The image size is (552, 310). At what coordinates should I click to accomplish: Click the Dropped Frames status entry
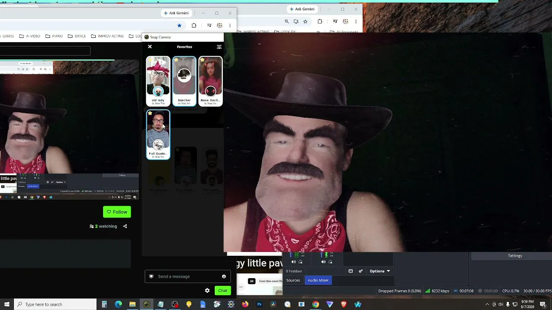click(x=400, y=291)
